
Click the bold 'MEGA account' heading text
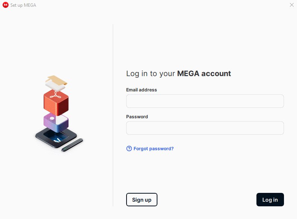pyautogui.click(x=204, y=73)
